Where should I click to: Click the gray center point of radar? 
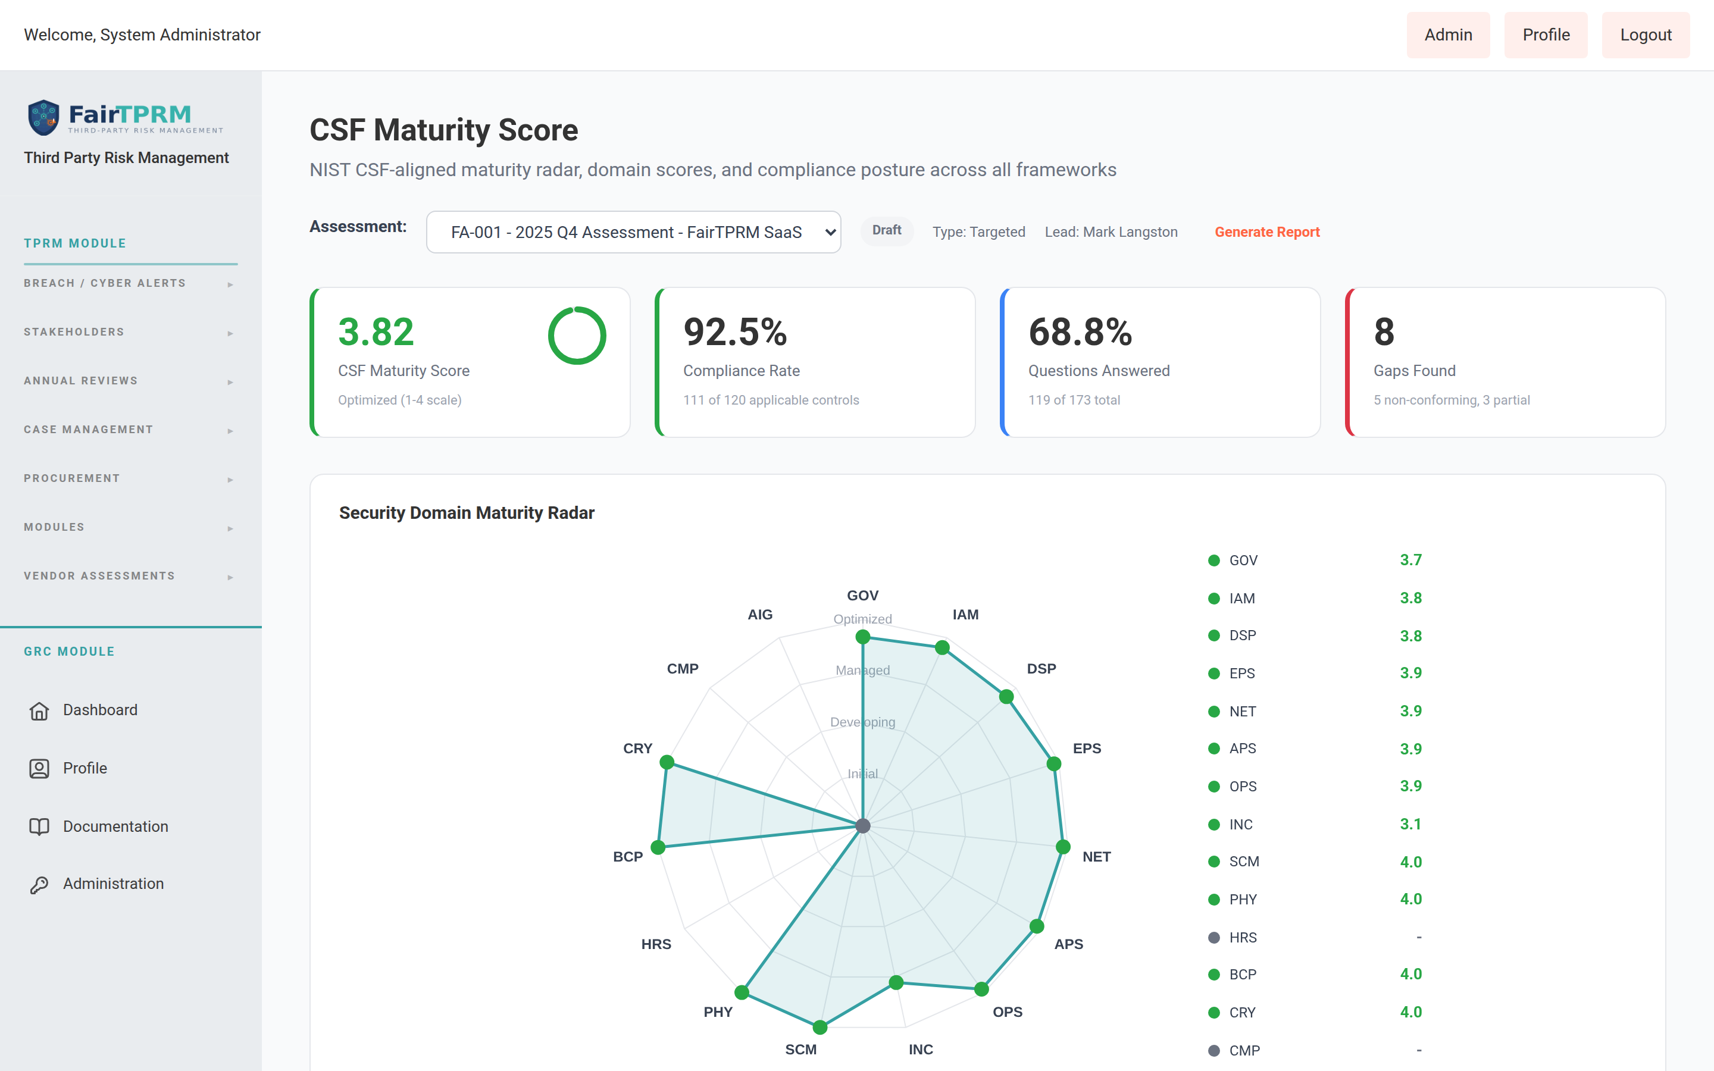pyautogui.click(x=863, y=826)
